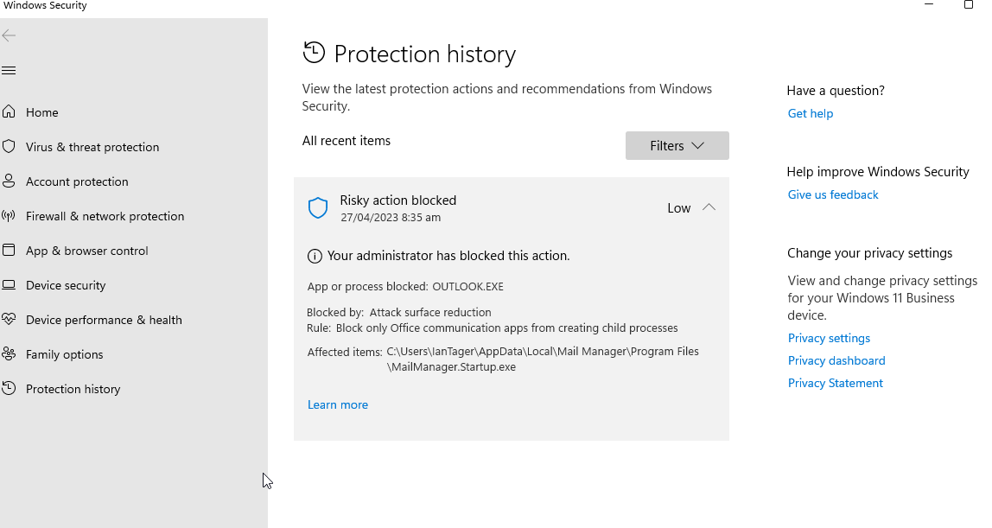The width and height of the screenshot is (992, 528).
Task: Click Give us feedback
Action: 832,194
